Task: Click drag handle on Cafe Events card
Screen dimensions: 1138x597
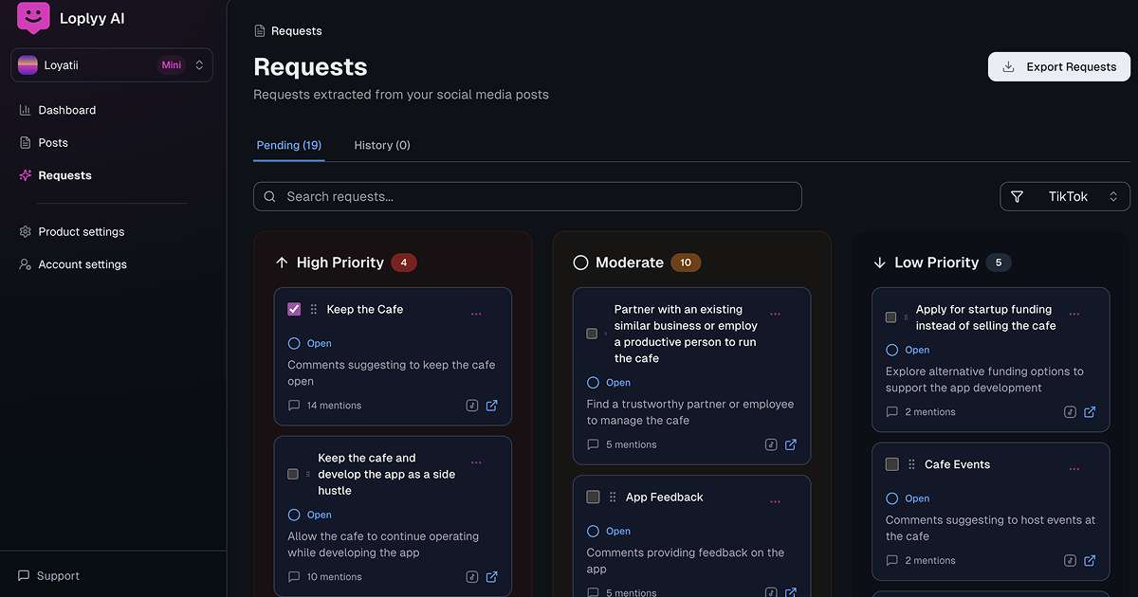Action: click(x=911, y=464)
